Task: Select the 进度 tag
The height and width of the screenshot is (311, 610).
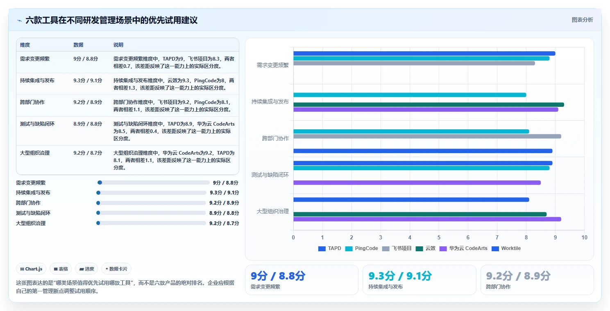Action: 86,269
